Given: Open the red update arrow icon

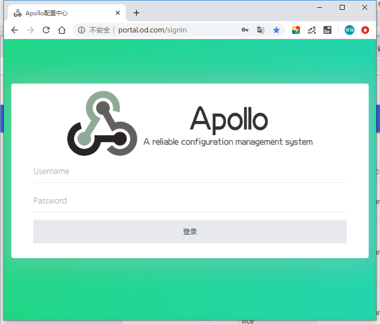Looking at the screenshot, I should pyautogui.click(x=365, y=30).
